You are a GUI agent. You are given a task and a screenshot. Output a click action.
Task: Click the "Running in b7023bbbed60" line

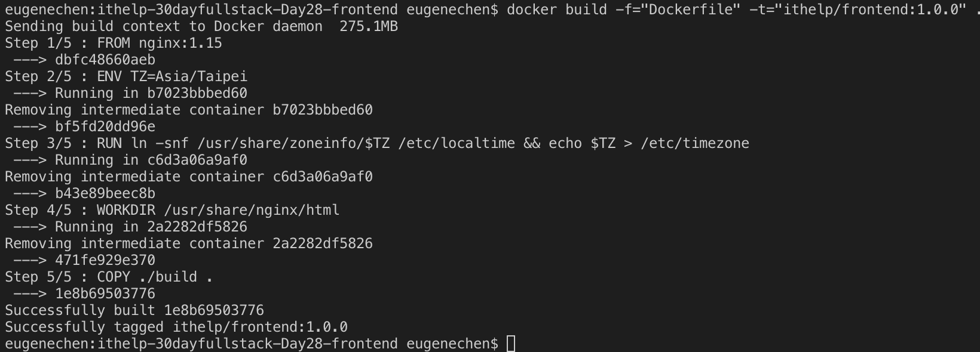tap(151, 93)
